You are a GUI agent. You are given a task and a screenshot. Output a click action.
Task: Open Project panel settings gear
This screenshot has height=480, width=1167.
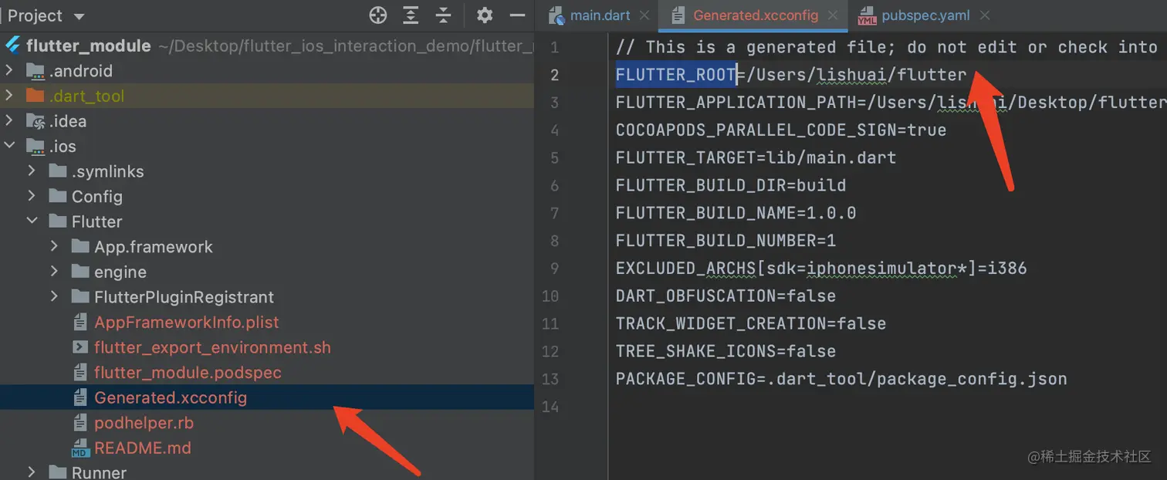coord(485,15)
